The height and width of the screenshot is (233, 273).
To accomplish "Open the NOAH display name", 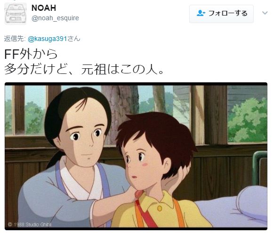I will (44, 8).
